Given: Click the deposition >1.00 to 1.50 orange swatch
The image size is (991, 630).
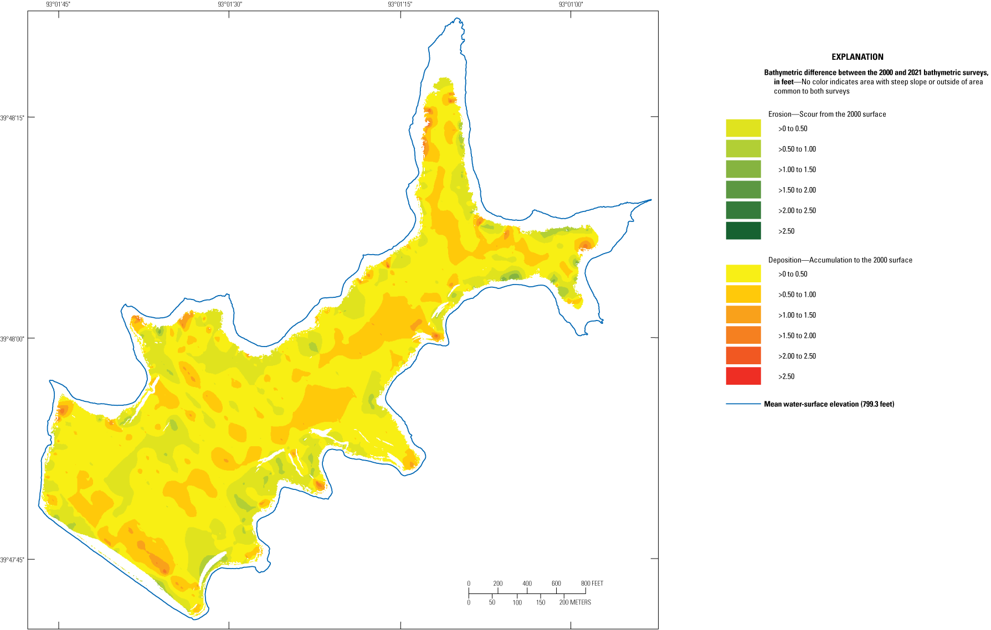Looking at the screenshot, I should pyautogui.click(x=743, y=315).
